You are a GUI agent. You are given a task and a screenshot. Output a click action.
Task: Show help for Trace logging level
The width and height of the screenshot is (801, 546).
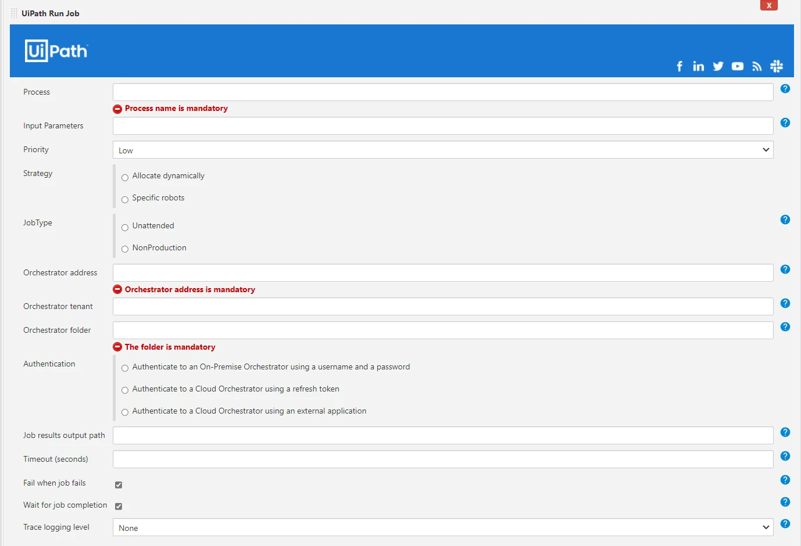pyautogui.click(x=785, y=524)
